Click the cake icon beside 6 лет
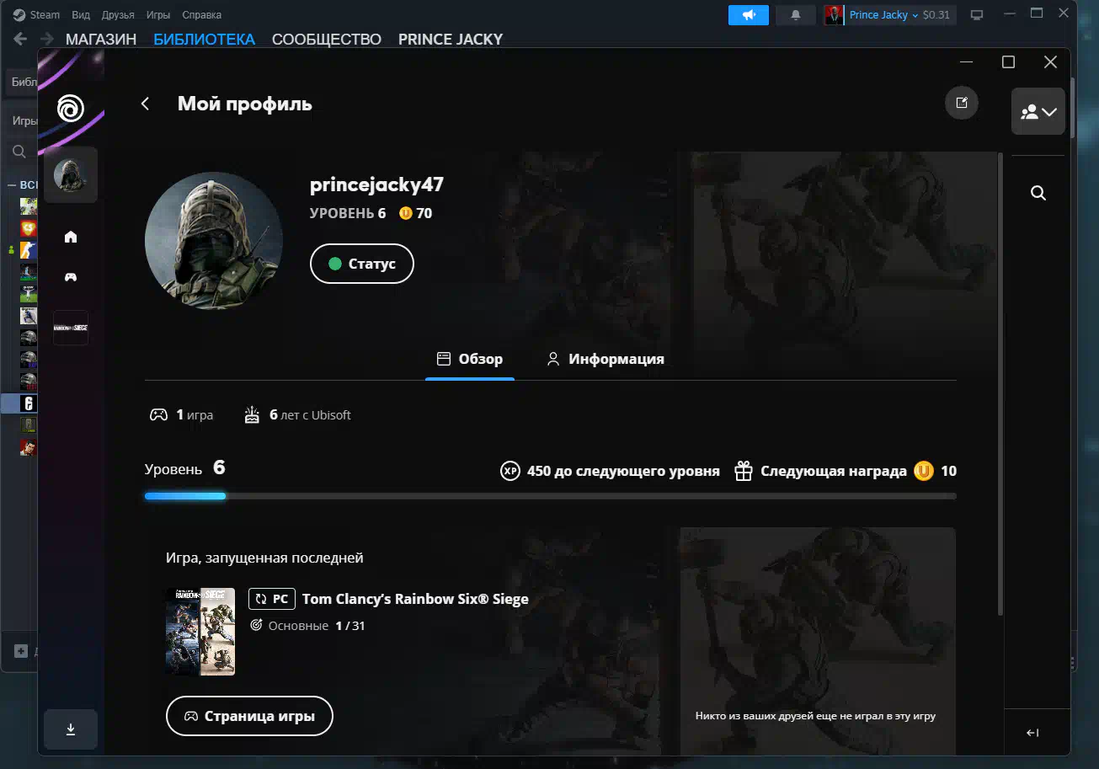 click(252, 414)
